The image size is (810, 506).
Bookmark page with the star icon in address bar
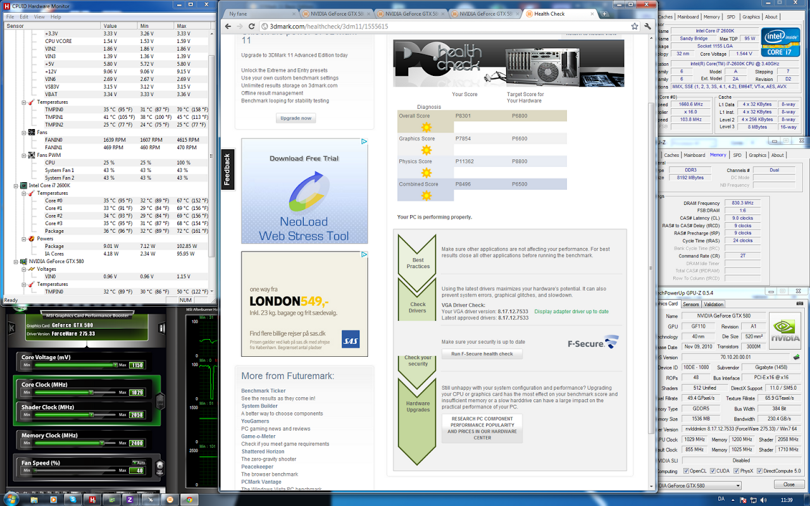[634, 27]
